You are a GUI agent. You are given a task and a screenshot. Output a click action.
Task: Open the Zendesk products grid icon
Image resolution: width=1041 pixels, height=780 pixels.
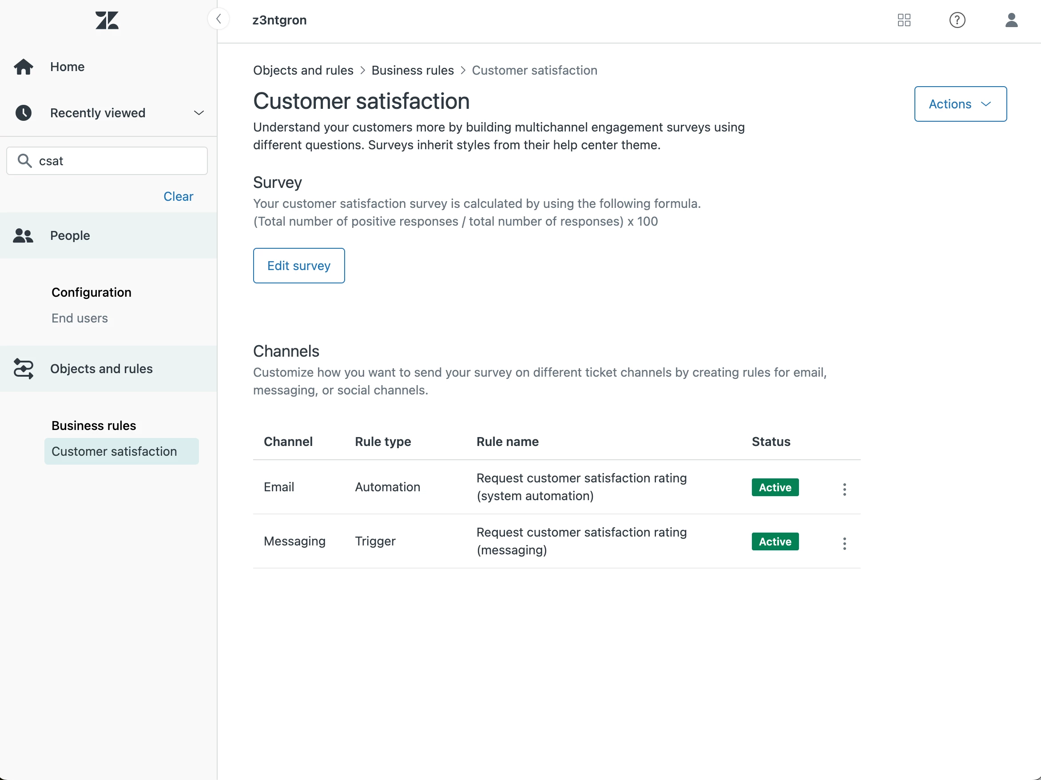[x=904, y=20]
